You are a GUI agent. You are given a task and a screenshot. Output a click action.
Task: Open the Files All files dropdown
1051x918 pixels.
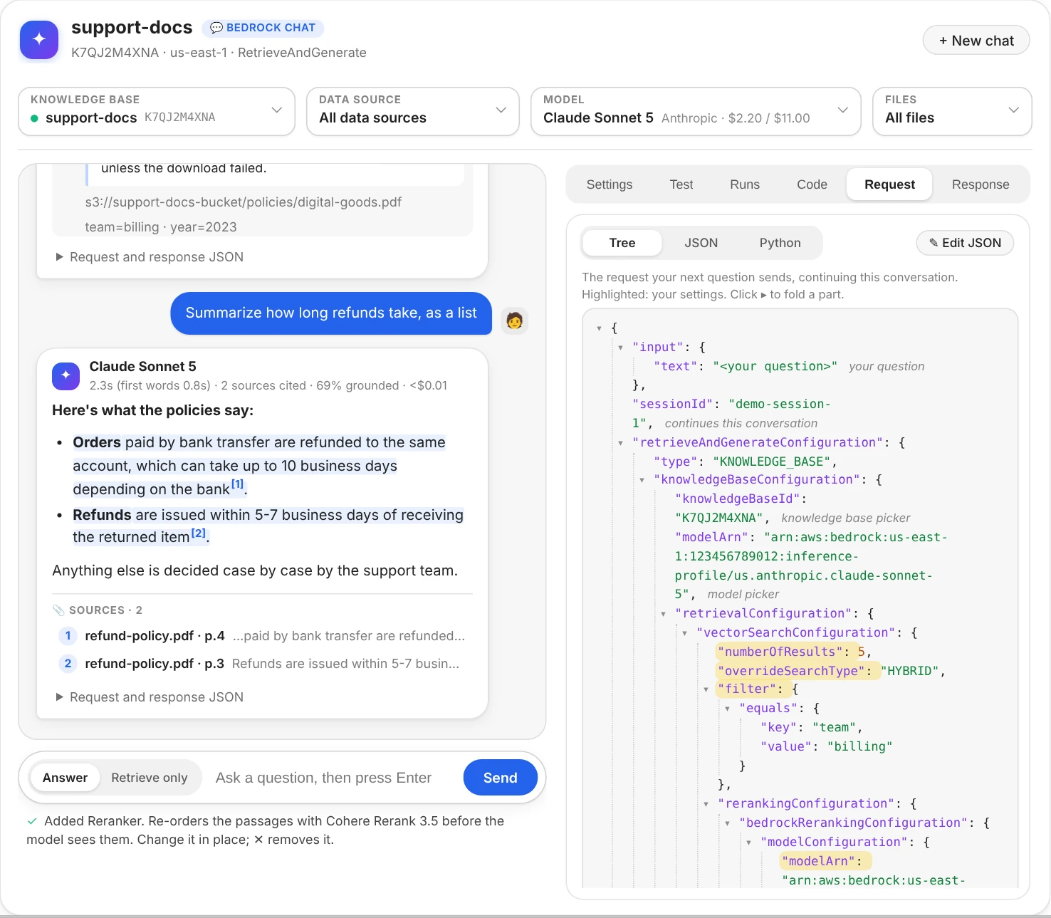pos(952,111)
